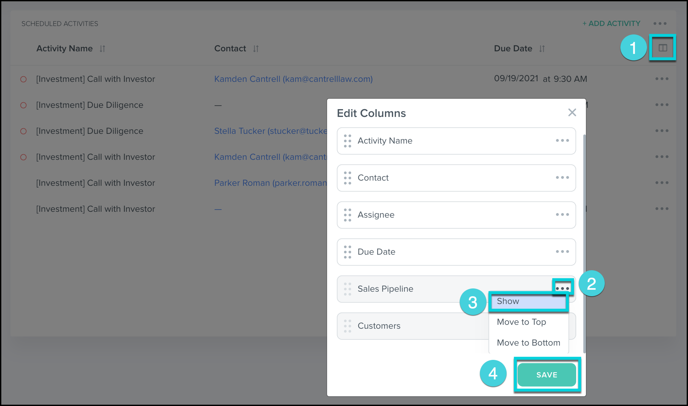This screenshot has height=406, width=688.
Task: Click the Edit Columns dialog scrollbar
Action: (x=584, y=244)
